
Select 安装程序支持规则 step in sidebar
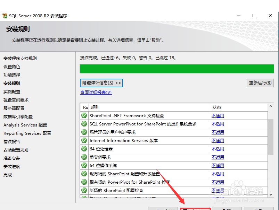20,59
